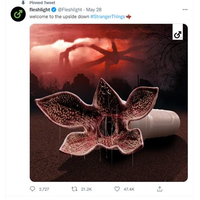Click the reply speech bubble icon
This screenshot has width=200, height=200.
point(32,189)
